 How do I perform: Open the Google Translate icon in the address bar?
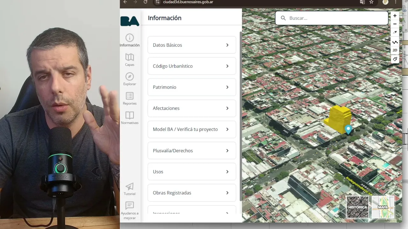pyautogui.click(x=362, y=2)
